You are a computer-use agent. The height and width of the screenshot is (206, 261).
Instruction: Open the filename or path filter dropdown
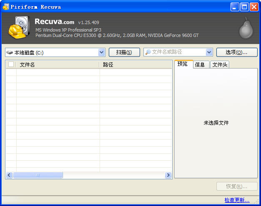click(209, 52)
